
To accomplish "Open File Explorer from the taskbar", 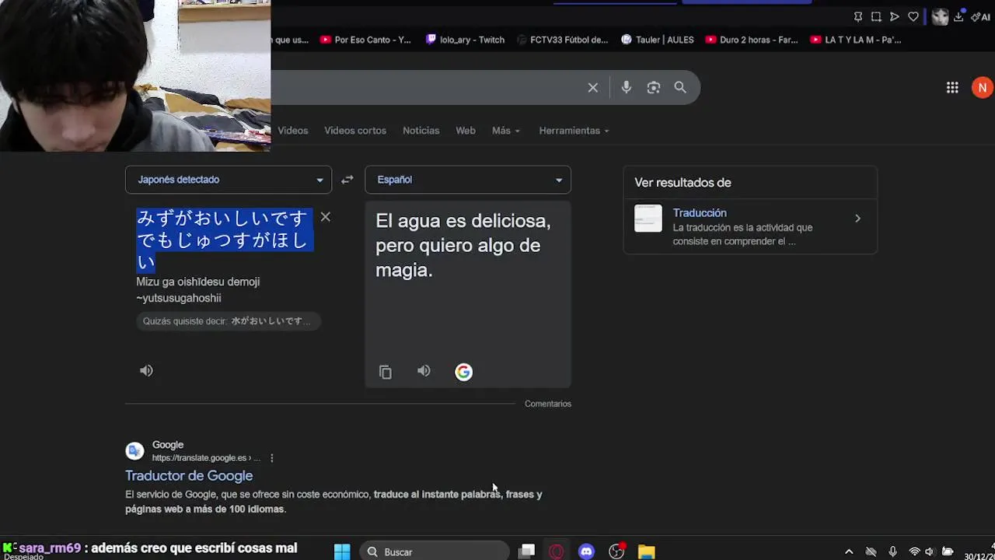I will 647,552.
